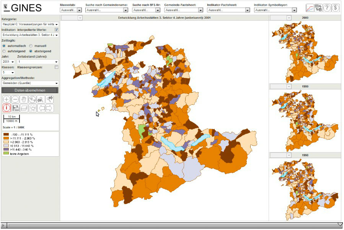Open the dropdown beside the 1999 map title
Image resolution: width=344 pixels, height=230 pixels.
pos(280,86)
